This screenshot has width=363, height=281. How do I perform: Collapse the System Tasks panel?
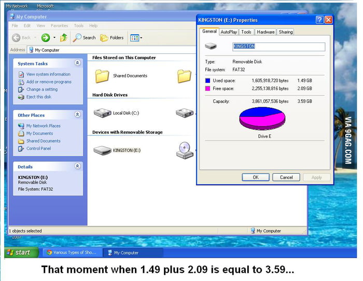coord(77,63)
